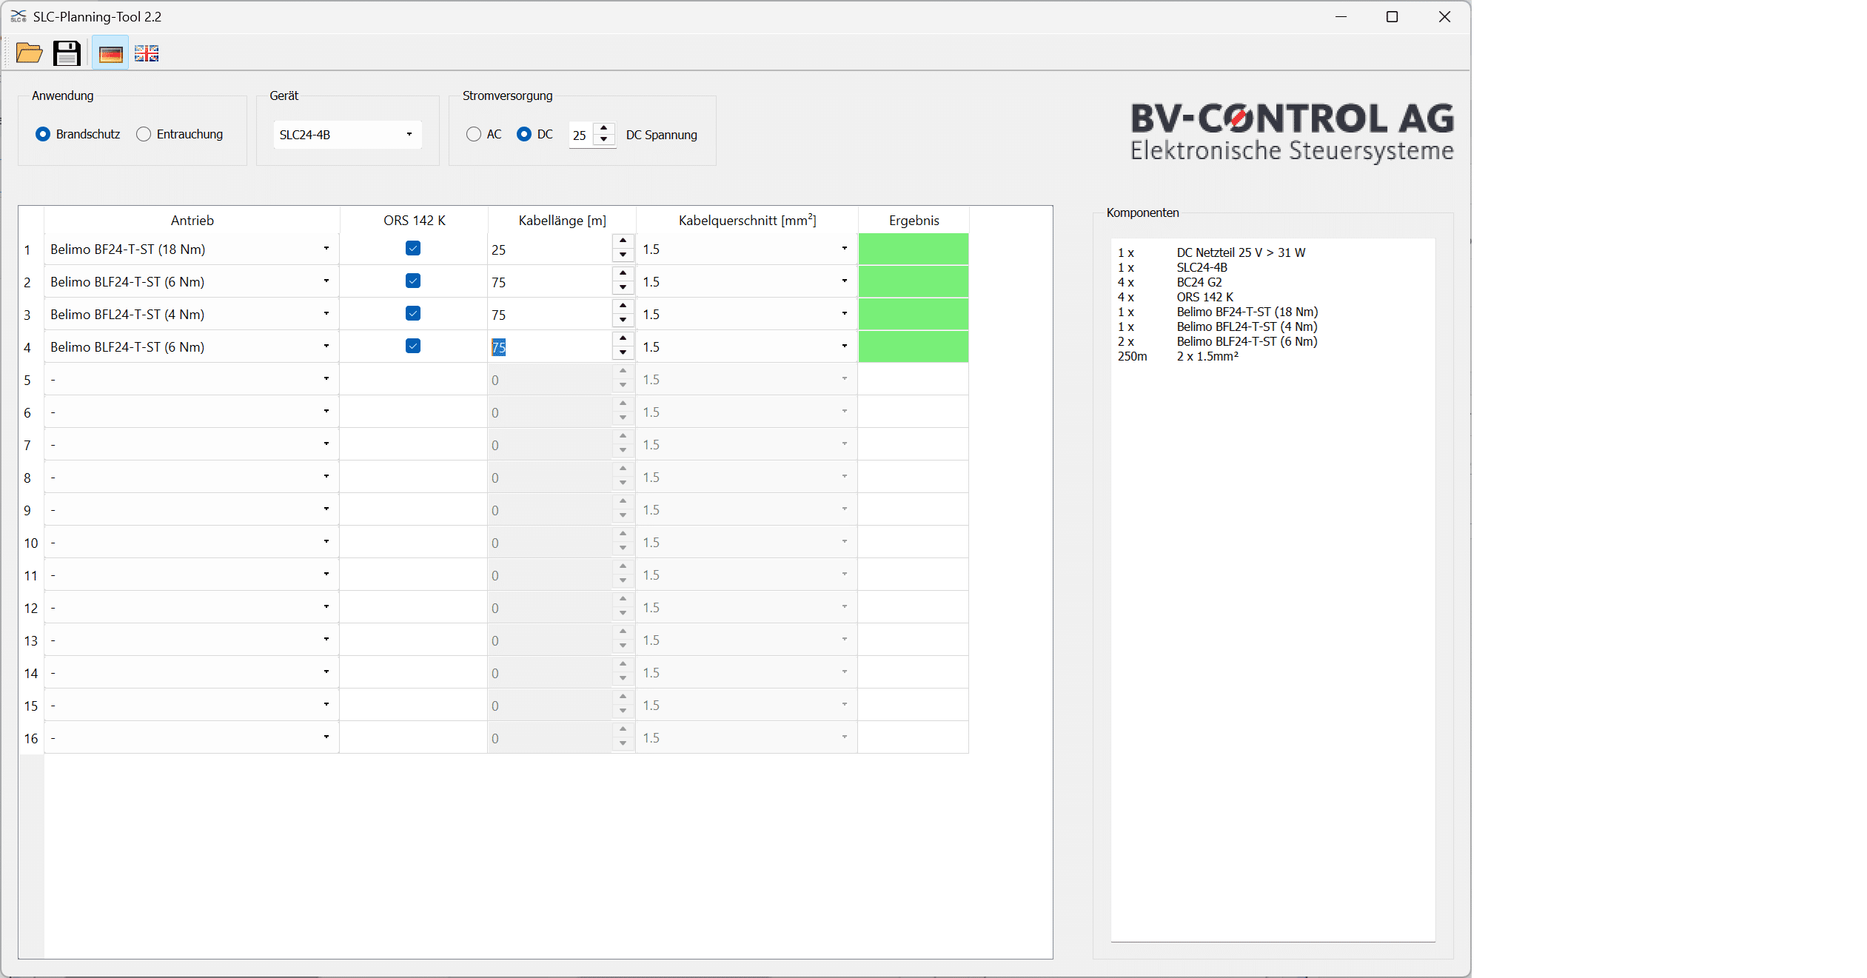Increase Kabellänge in row 4 with up arrow

tap(623, 339)
